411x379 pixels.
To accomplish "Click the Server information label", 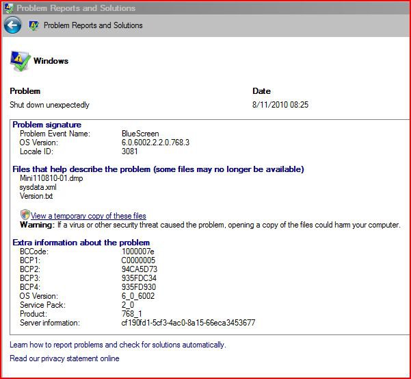I will click(x=50, y=323).
